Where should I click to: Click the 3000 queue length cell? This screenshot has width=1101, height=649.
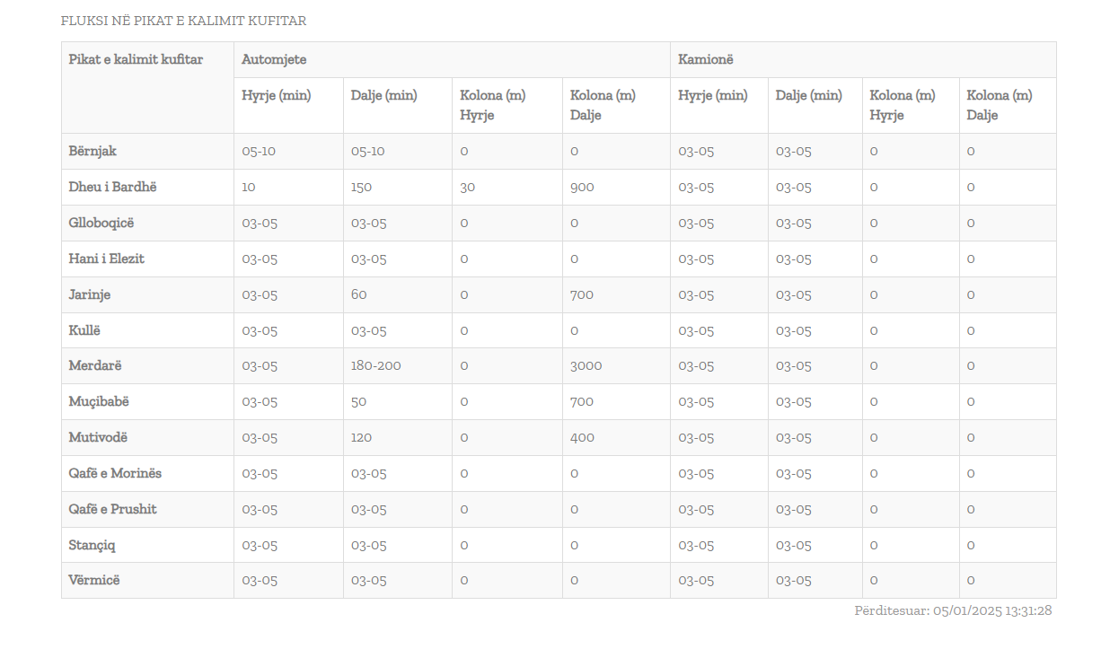[586, 365]
